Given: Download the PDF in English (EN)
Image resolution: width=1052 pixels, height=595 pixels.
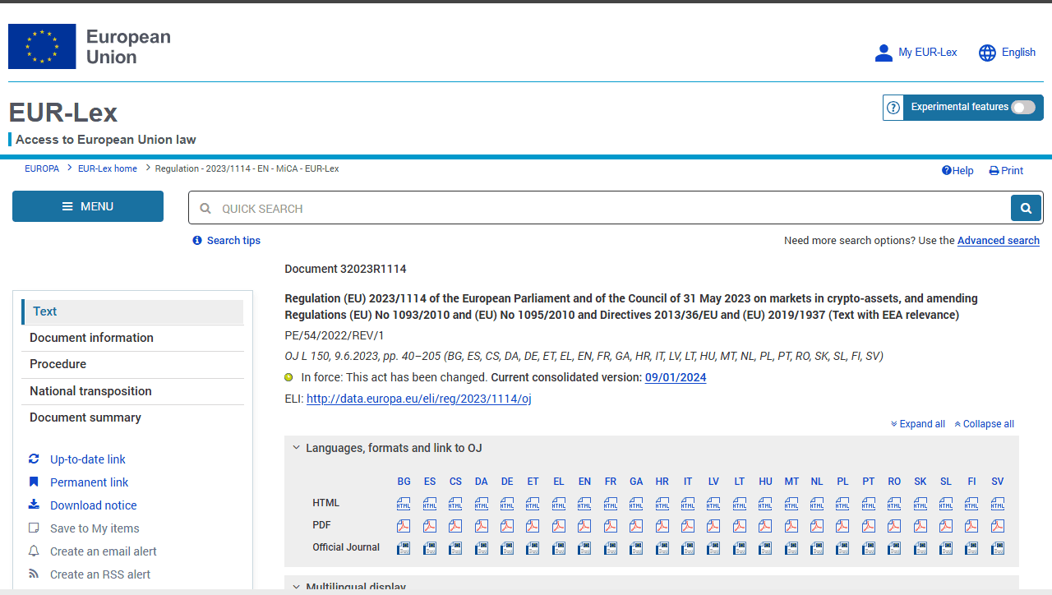Looking at the screenshot, I should [x=584, y=526].
